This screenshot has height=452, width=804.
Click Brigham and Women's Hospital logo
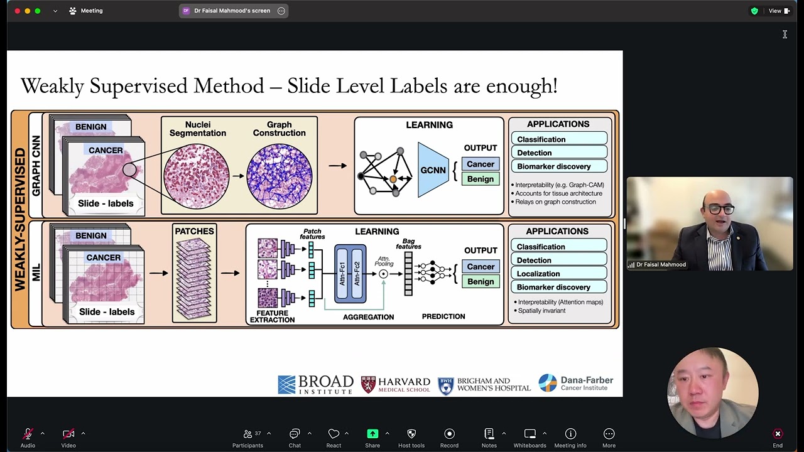pyautogui.click(x=484, y=384)
